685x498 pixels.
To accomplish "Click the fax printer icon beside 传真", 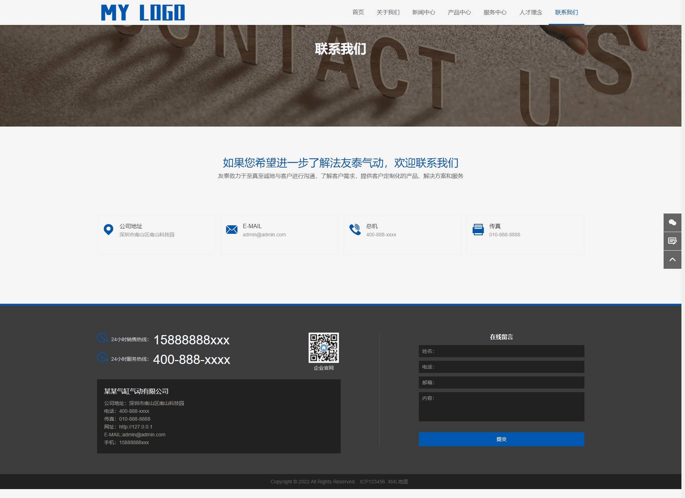I will (x=478, y=230).
